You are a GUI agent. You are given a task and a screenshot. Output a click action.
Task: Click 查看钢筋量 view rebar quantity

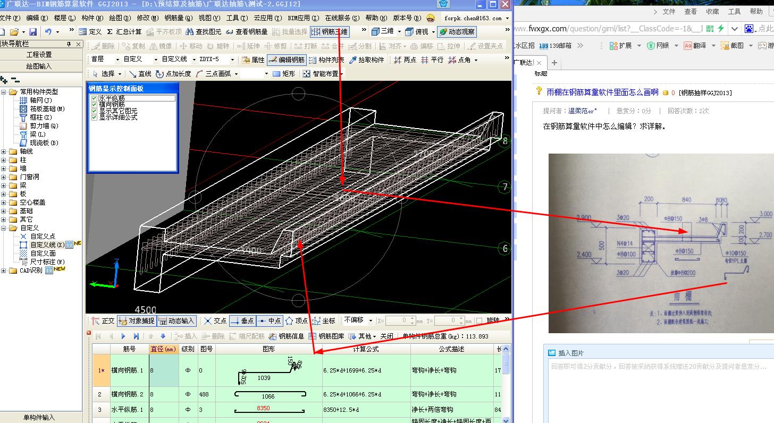(x=247, y=32)
